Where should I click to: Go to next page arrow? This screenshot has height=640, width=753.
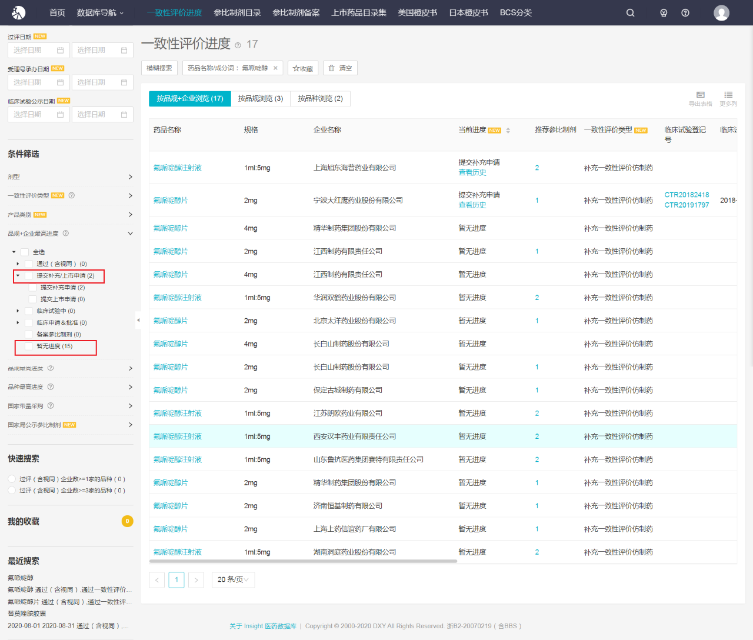tap(196, 580)
